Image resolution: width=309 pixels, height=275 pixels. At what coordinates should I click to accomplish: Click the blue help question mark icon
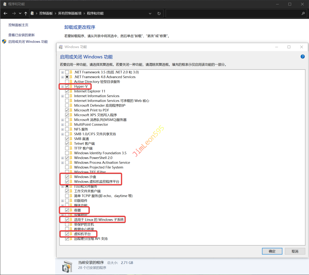point(303,57)
